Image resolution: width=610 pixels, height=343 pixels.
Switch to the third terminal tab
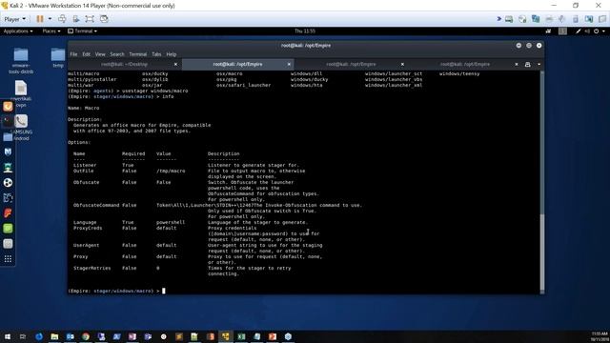pos(351,64)
